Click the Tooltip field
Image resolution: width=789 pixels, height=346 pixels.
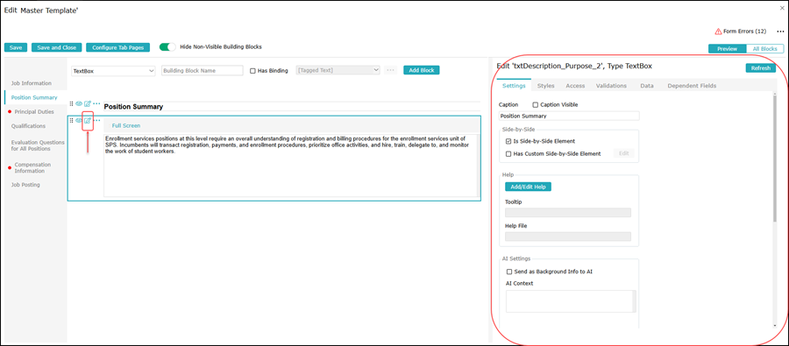pyautogui.click(x=567, y=213)
